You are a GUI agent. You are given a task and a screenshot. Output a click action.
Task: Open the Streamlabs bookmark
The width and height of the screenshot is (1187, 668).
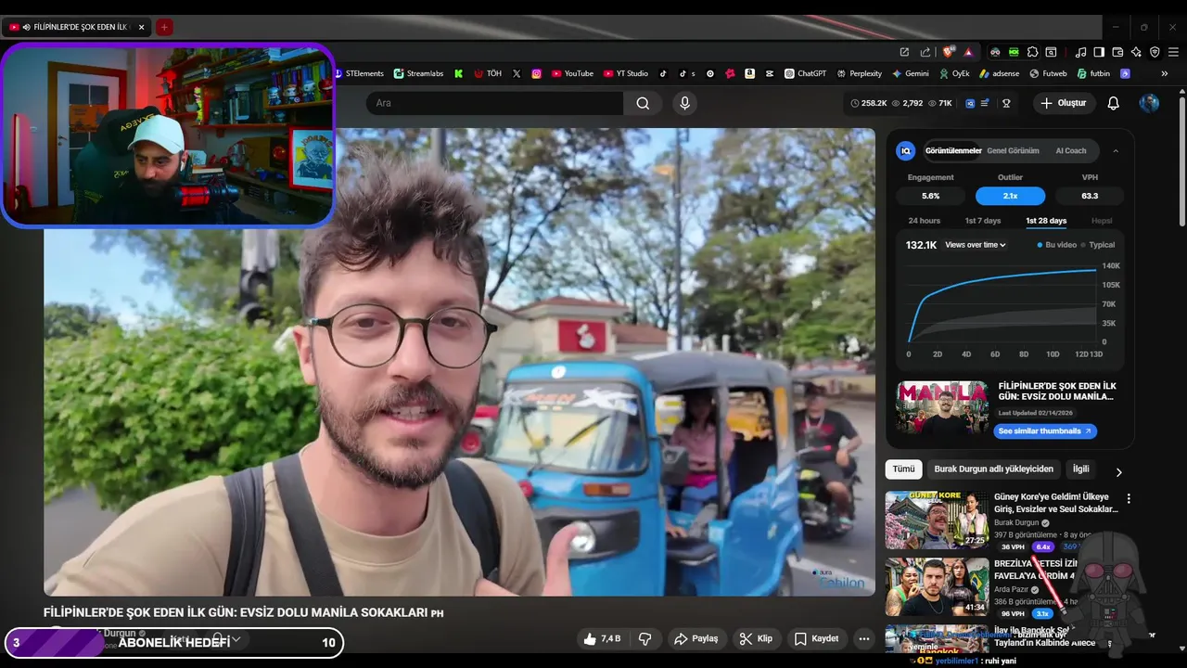(418, 73)
